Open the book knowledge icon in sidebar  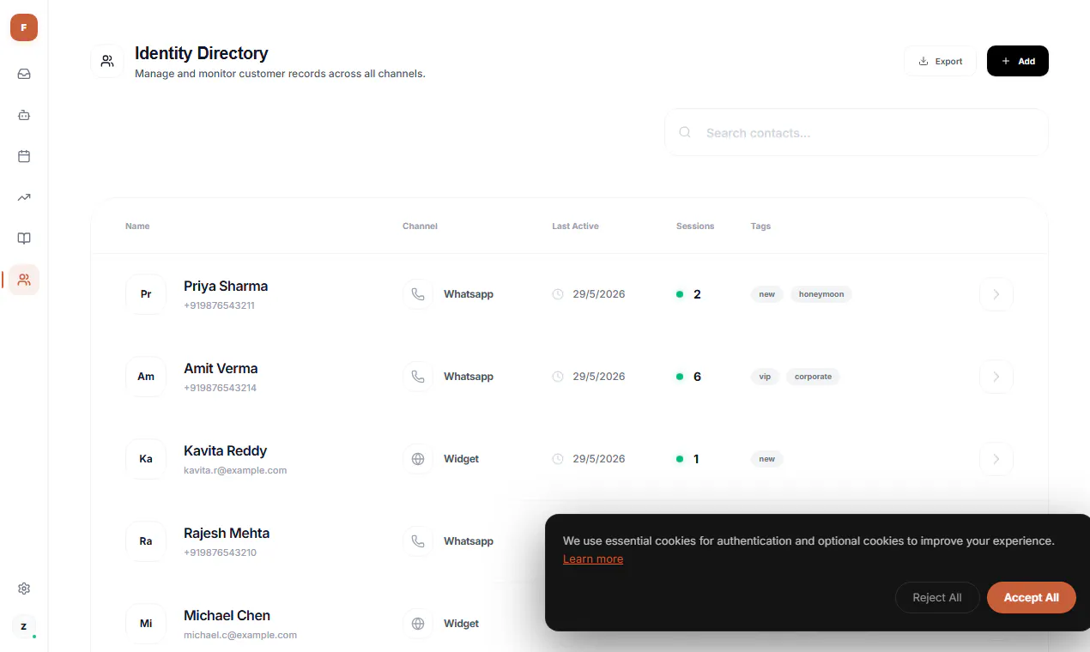[24, 238]
